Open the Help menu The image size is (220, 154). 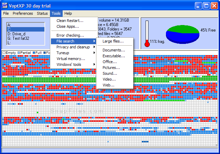[x=68, y=13]
